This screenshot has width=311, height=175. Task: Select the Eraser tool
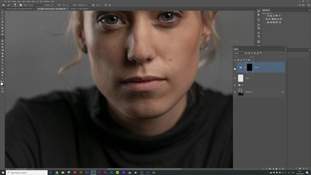pos(2,47)
